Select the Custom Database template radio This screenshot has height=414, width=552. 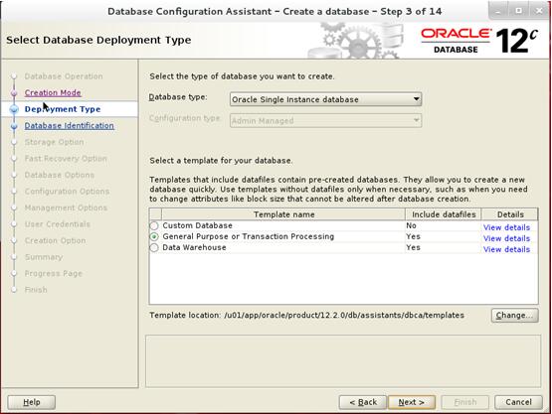(x=154, y=225)
